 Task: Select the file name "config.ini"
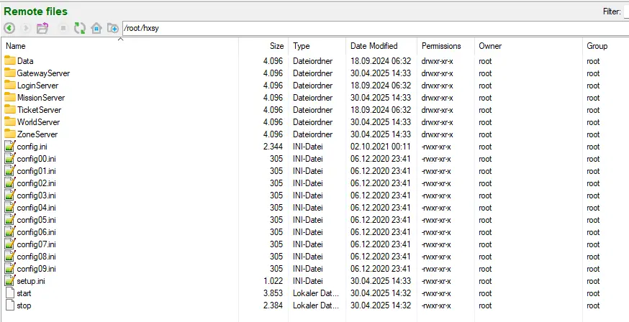coord(32,147)
